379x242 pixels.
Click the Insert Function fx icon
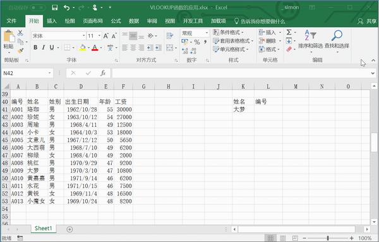[103, 73]
